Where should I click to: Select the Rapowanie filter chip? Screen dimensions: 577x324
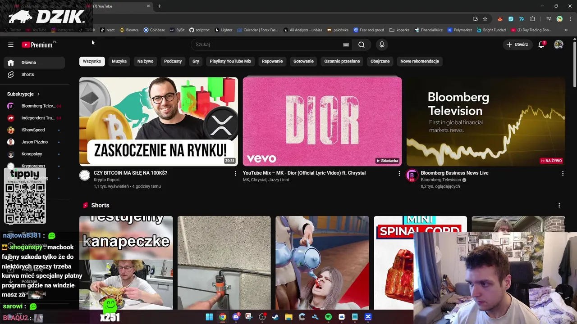pyautogui.click(x=272, y=61)
